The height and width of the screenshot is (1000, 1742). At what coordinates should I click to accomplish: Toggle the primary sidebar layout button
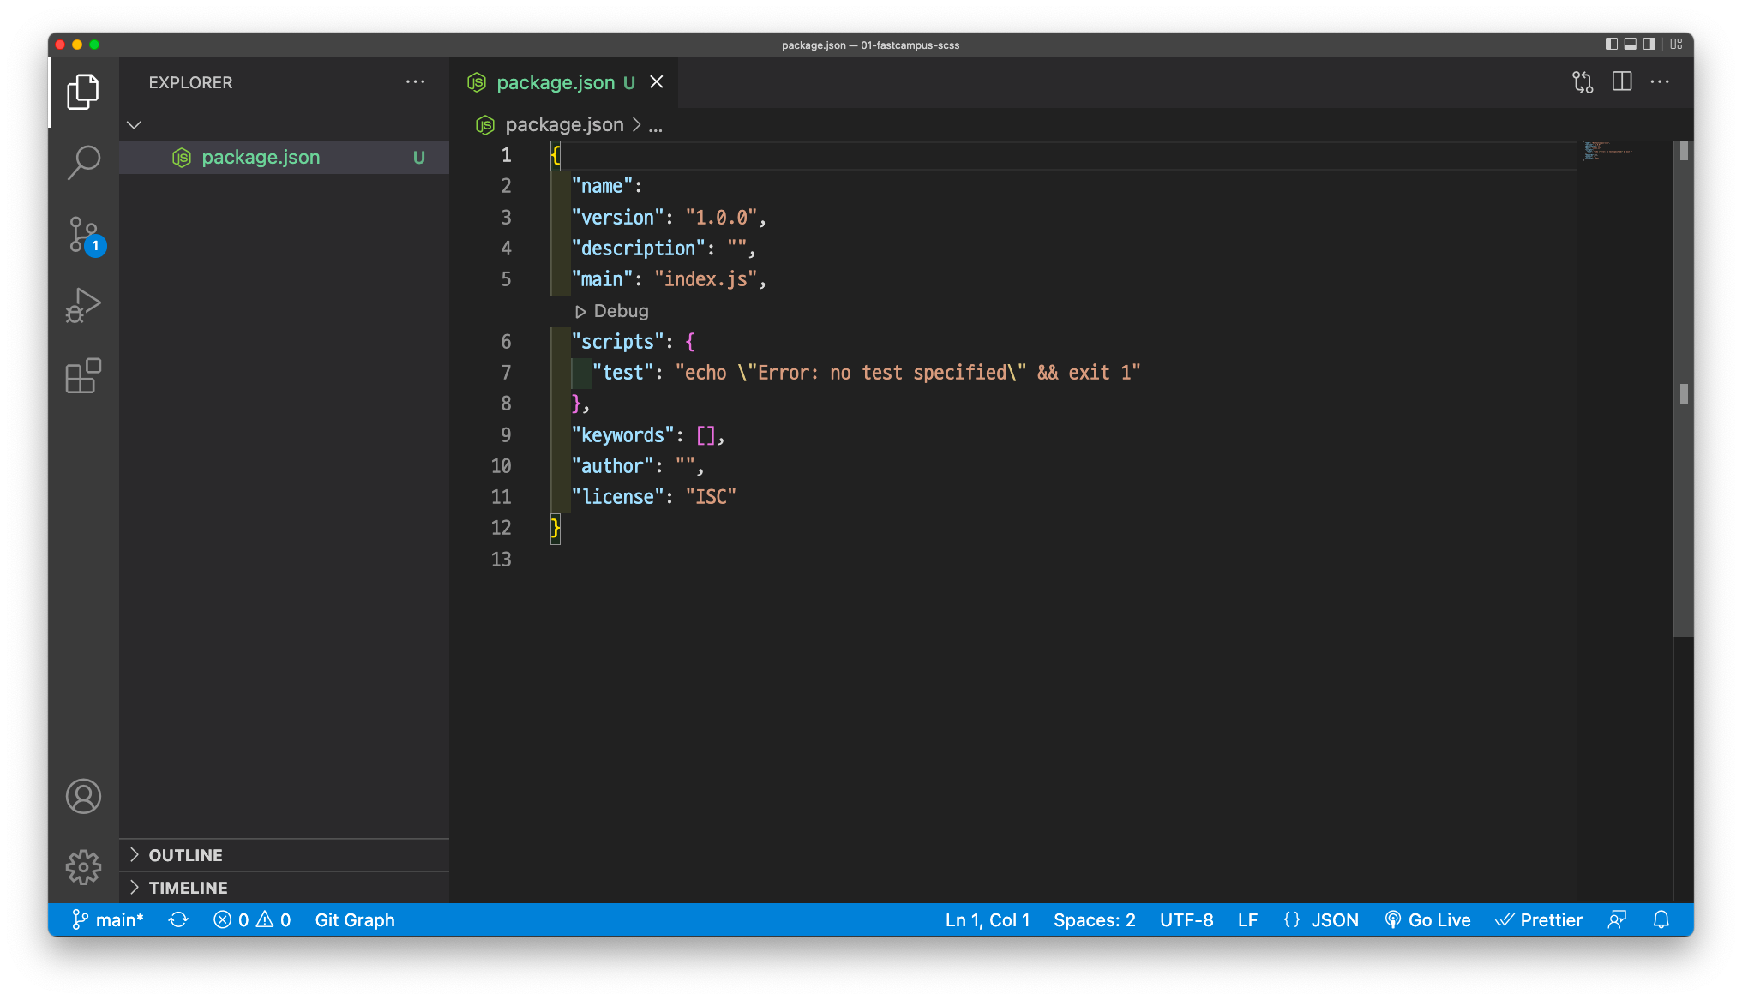[x=1611, y=44]
